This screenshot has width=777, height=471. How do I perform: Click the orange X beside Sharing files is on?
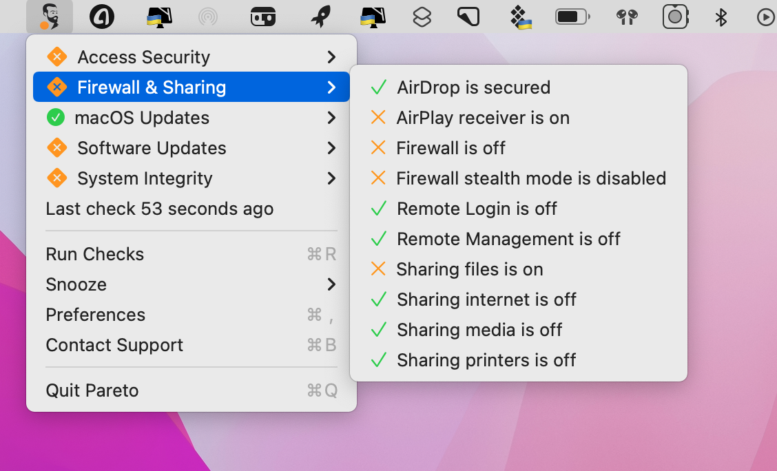(x=378, y=269)
